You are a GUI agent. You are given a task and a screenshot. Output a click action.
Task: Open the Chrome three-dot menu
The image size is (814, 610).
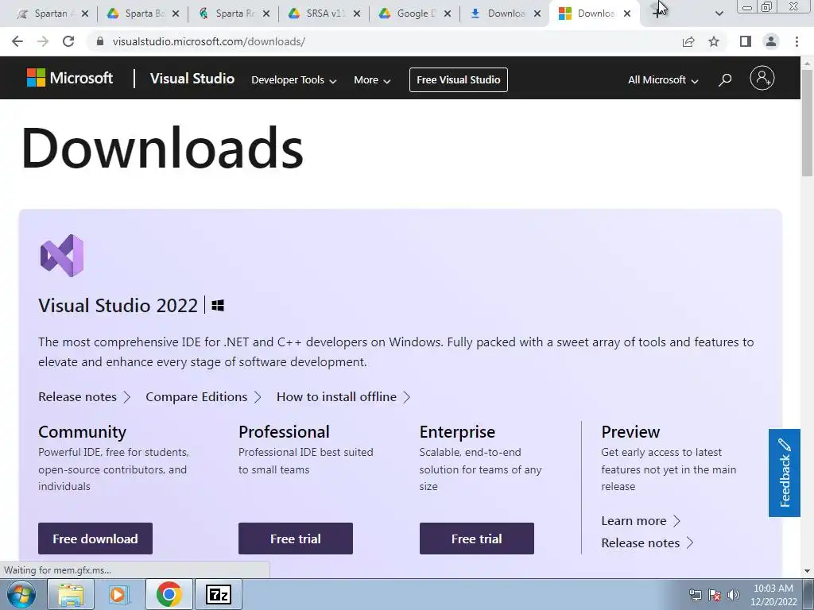point(797,41)
